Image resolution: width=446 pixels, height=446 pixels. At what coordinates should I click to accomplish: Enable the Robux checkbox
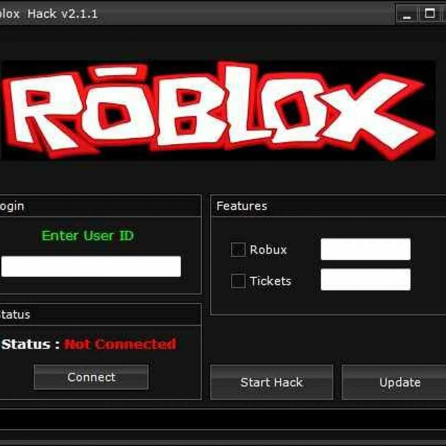coord(238,249)
